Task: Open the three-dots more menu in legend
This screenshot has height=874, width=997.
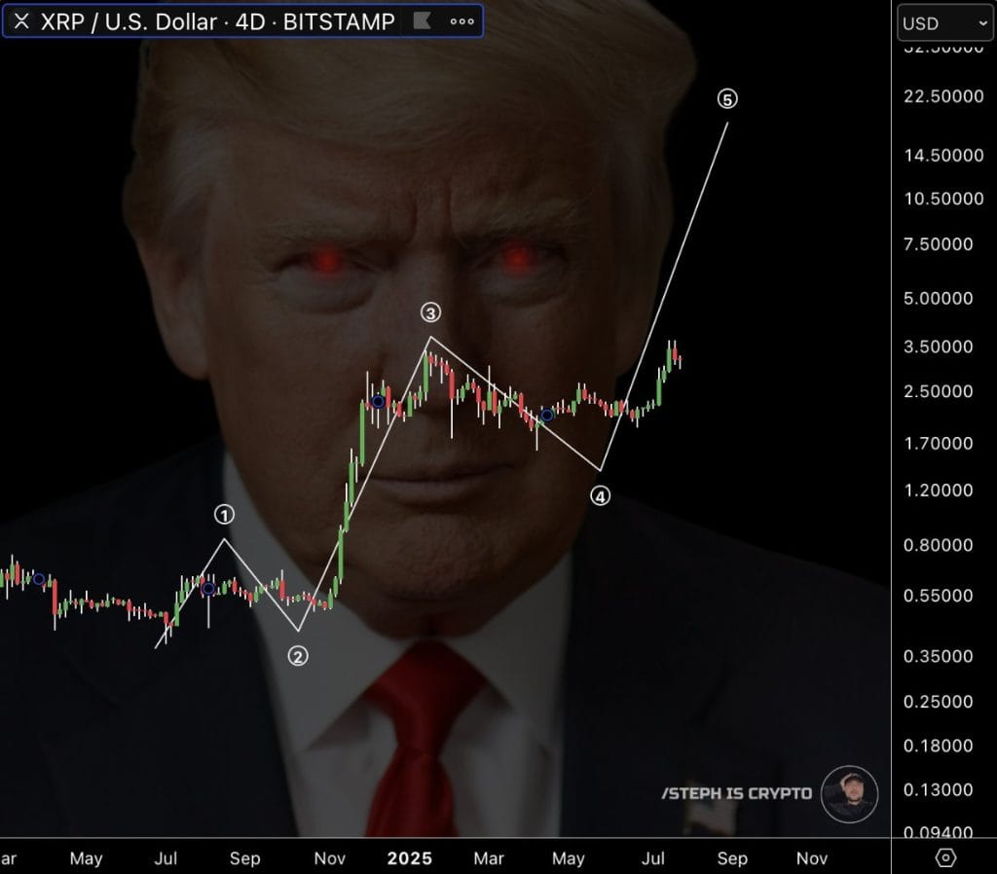Action: (x=462, y=21)
